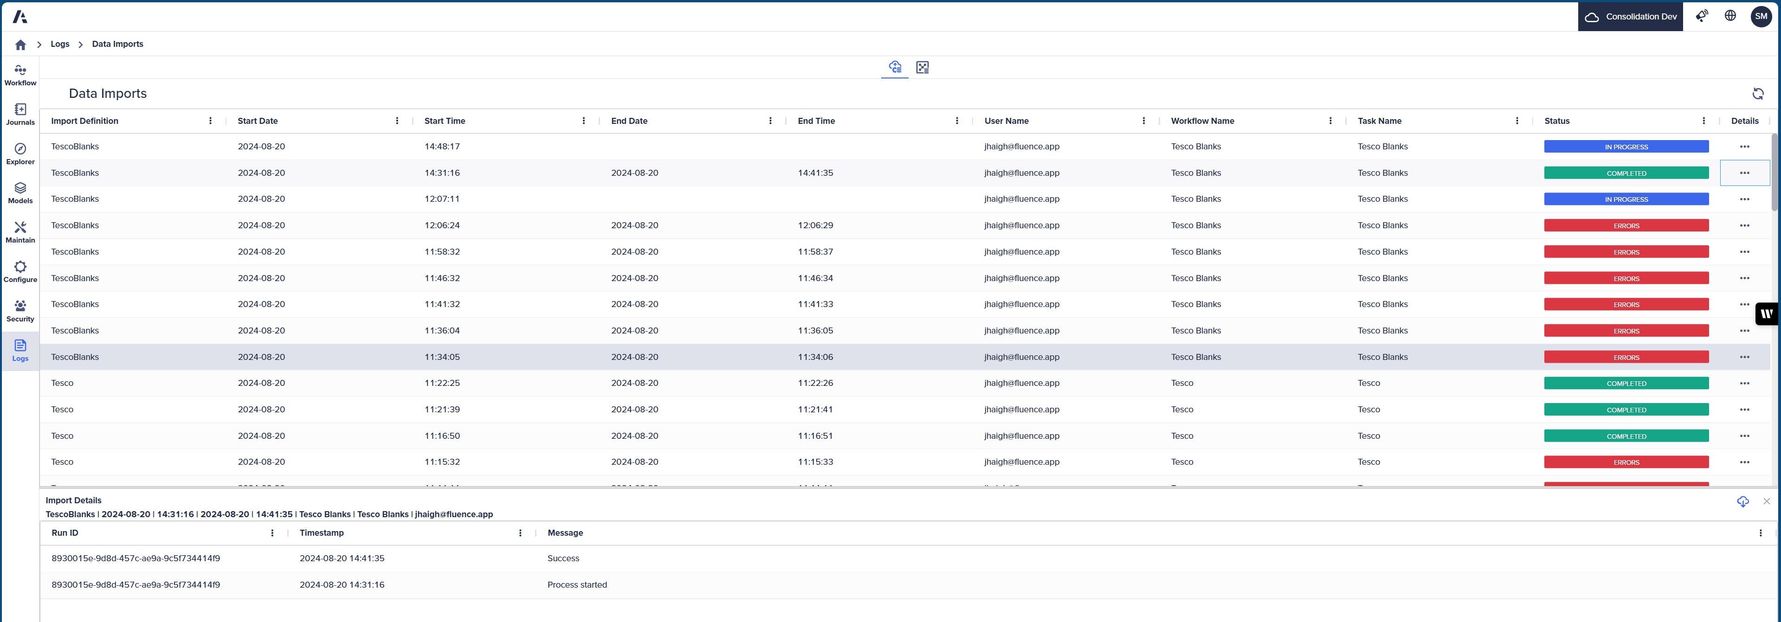This screenshot has width=1781, height=622.
Task: Click ERRORS badge for 12:06:24 row
Action: coord(1626,225)
